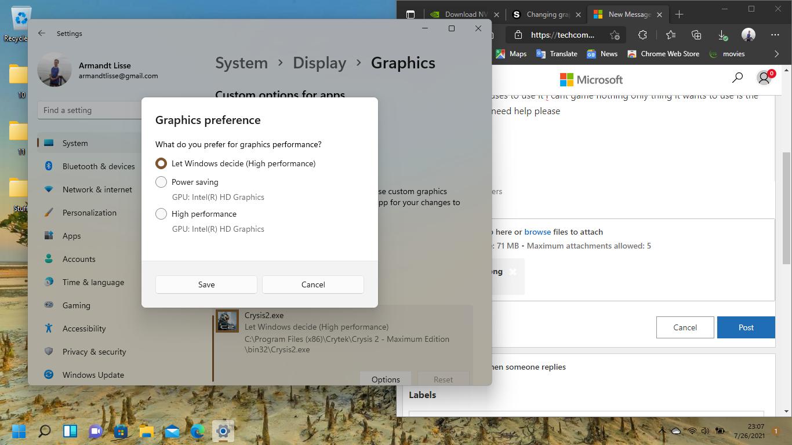Save the graphics preference
This screenshot has height=445, width=792.
[206, 284]
